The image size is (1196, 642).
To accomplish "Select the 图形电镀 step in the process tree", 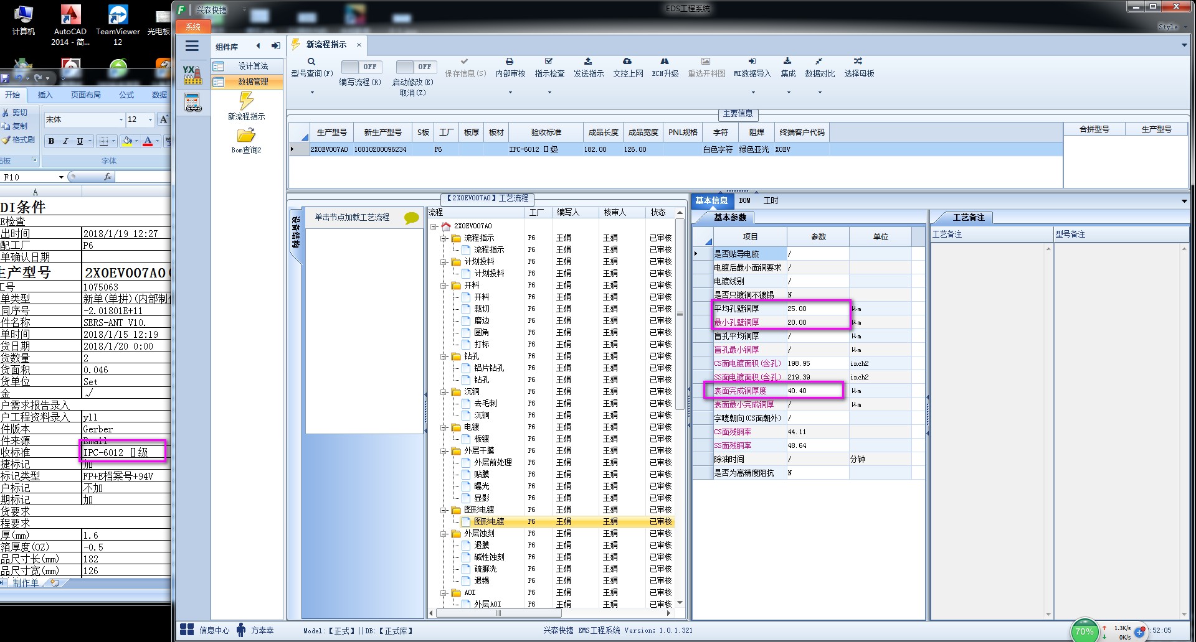I will coord(489,522).
